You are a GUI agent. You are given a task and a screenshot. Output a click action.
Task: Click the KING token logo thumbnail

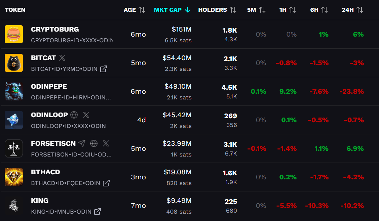point(14,206)
